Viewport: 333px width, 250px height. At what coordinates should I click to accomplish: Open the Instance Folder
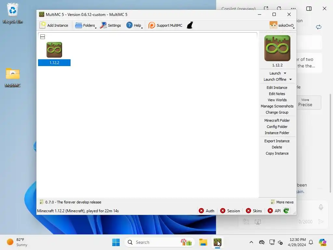point(277,133)
